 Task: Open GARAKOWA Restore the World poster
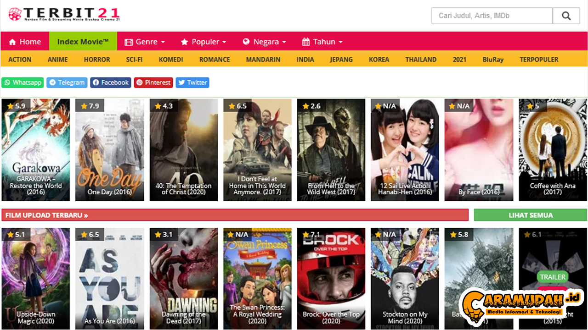pyautogui.click(x=36, y=150)
